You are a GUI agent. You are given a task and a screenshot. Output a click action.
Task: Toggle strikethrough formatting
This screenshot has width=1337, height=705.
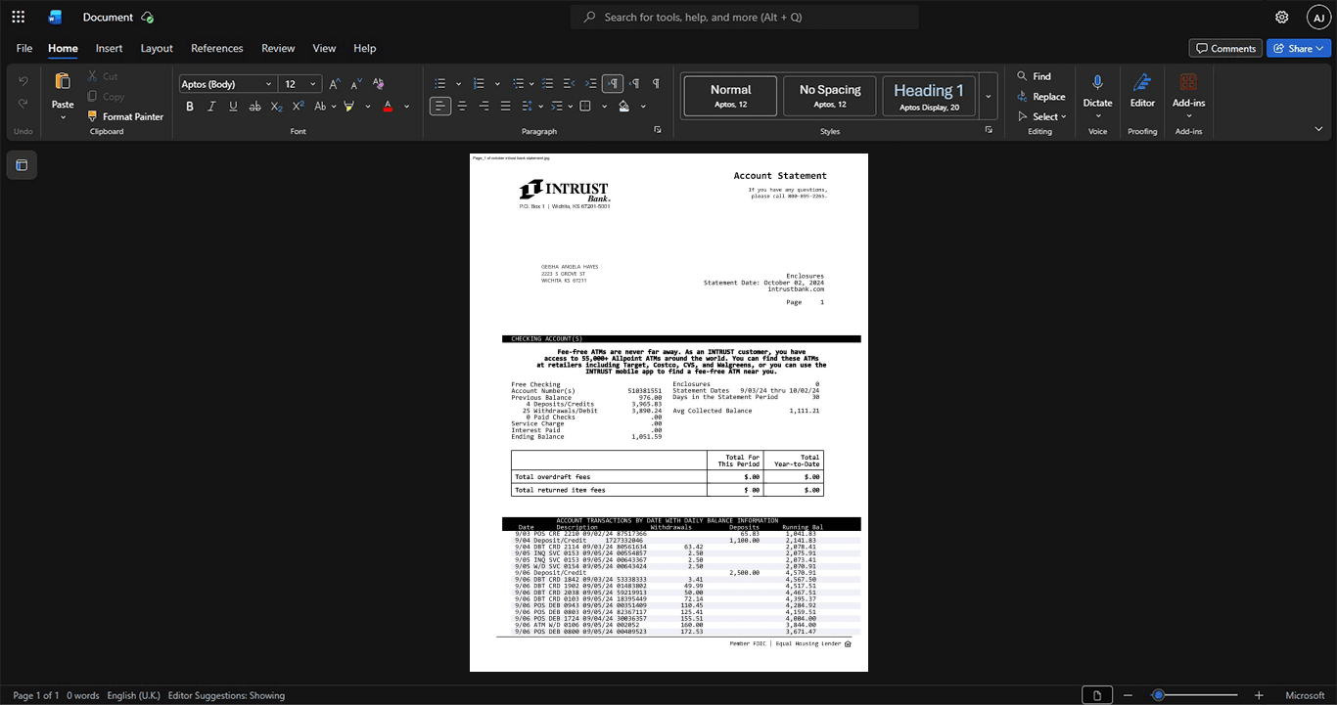click(255, 107)
